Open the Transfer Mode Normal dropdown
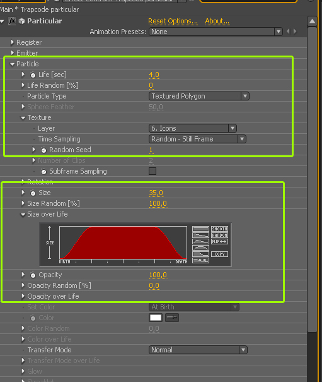 pos(198,350)
